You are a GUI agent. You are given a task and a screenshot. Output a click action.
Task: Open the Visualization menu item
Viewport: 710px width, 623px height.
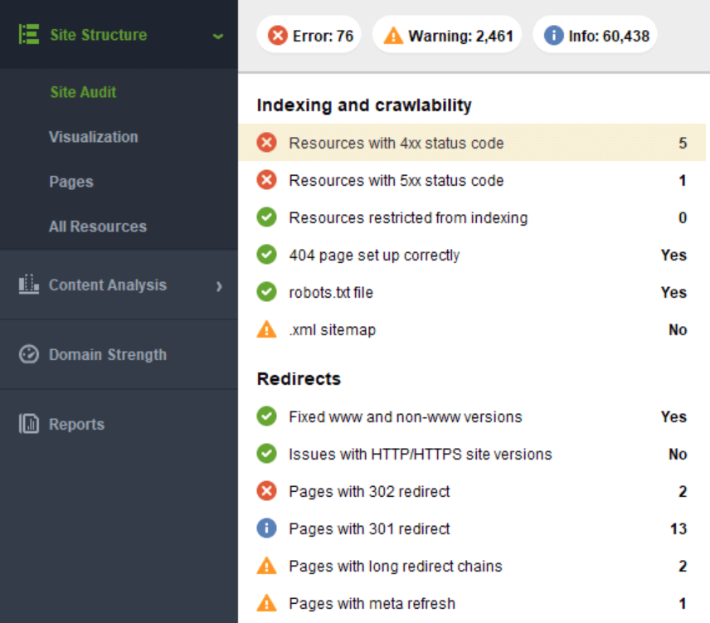point(93,137)
